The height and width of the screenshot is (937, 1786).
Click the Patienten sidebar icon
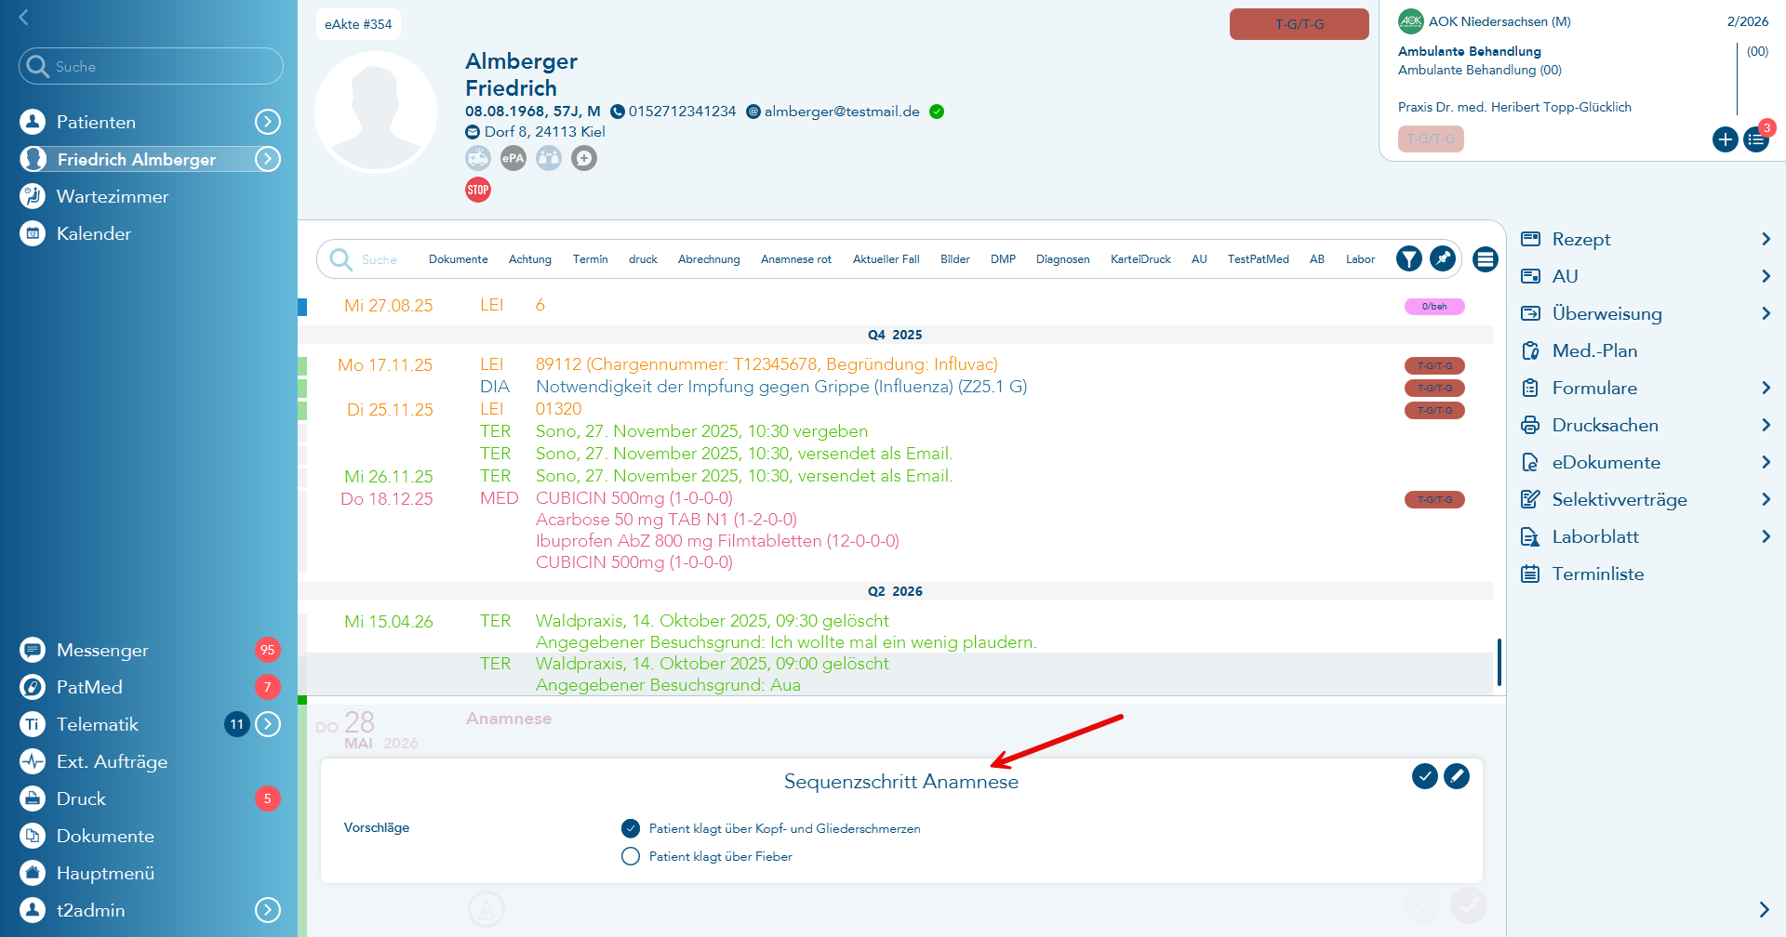coord(33,122)
